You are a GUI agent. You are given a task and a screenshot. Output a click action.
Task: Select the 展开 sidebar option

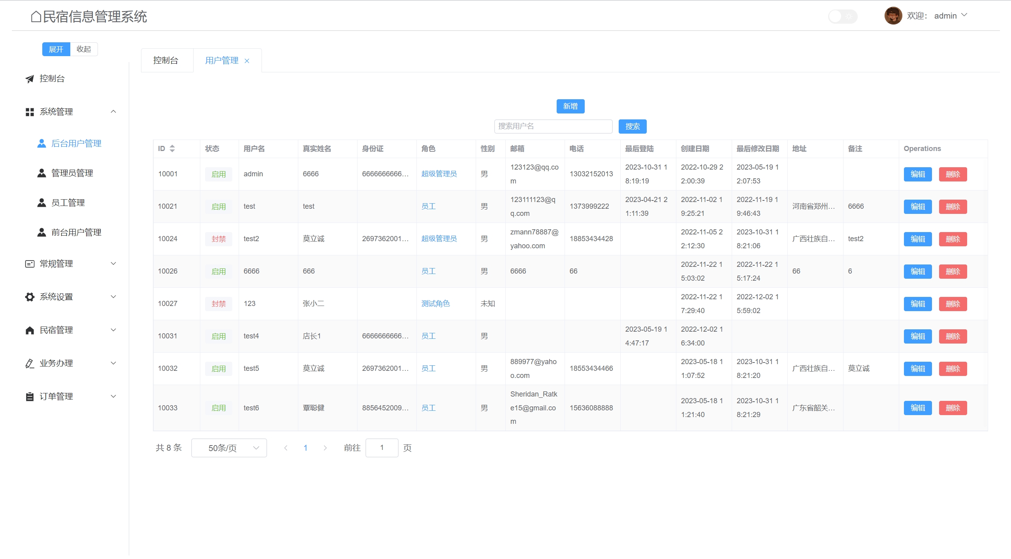coord(56,49)
